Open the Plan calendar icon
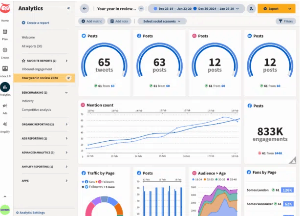Image resolution: width=302 pixels, height=216 pixels. pyautogui.click(x=5, y=32)
